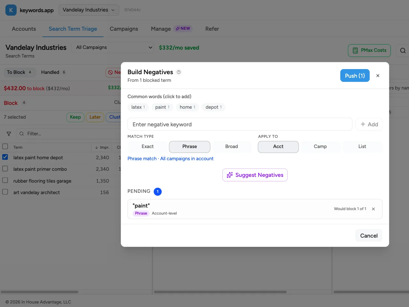The image size is (409, 307).
Task: Switch to the Campaigns tab
Action: coord(124,29)
